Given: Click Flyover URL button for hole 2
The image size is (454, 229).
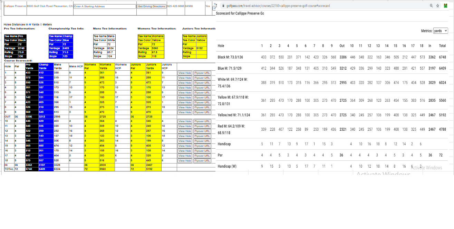Looking at the screenshot, I should click(202, 78).
